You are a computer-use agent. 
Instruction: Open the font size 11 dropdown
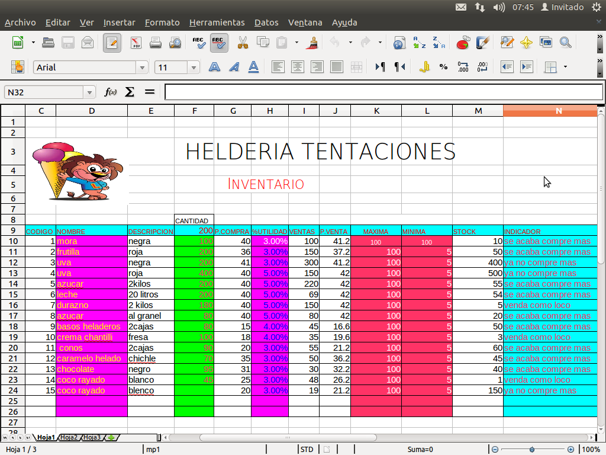coord(194,67)
